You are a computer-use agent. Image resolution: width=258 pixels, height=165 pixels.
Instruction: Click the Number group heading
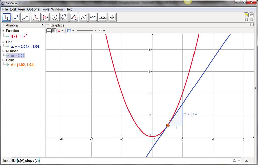tap(12, 51)
